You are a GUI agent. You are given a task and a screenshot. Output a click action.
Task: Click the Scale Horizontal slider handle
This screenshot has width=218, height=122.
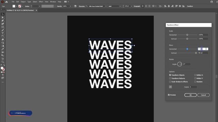pyautogui.click(x=187, y=35)
